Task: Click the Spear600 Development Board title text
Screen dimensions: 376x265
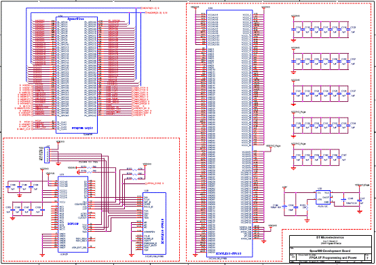Action: tap(330, 251)
